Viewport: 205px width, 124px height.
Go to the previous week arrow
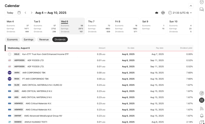click(x=25, y=13)
